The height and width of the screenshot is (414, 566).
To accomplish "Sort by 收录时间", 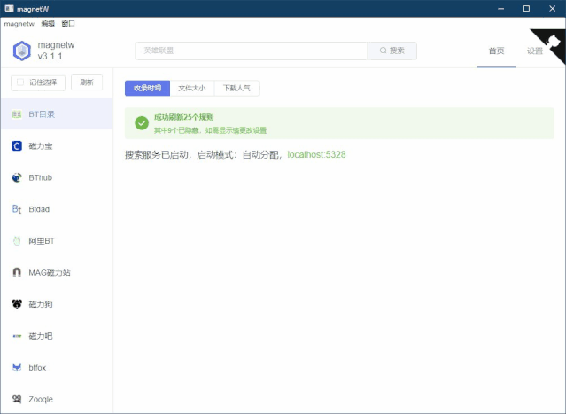I will [147, 88].
